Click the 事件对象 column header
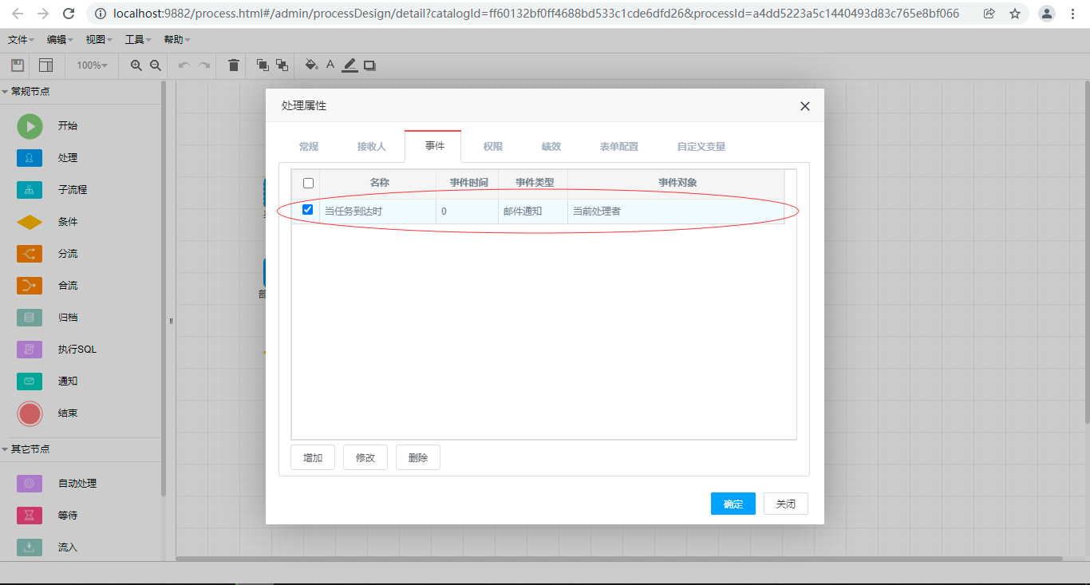This screenshot has width=1090, height=585. (x=677, y=183)
